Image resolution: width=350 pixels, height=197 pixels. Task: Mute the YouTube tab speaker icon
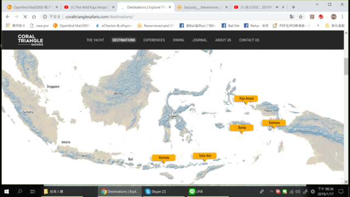tap(277, 7)
